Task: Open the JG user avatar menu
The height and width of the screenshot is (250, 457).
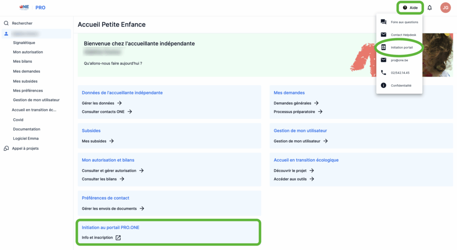Action: (x=445, y=8)
